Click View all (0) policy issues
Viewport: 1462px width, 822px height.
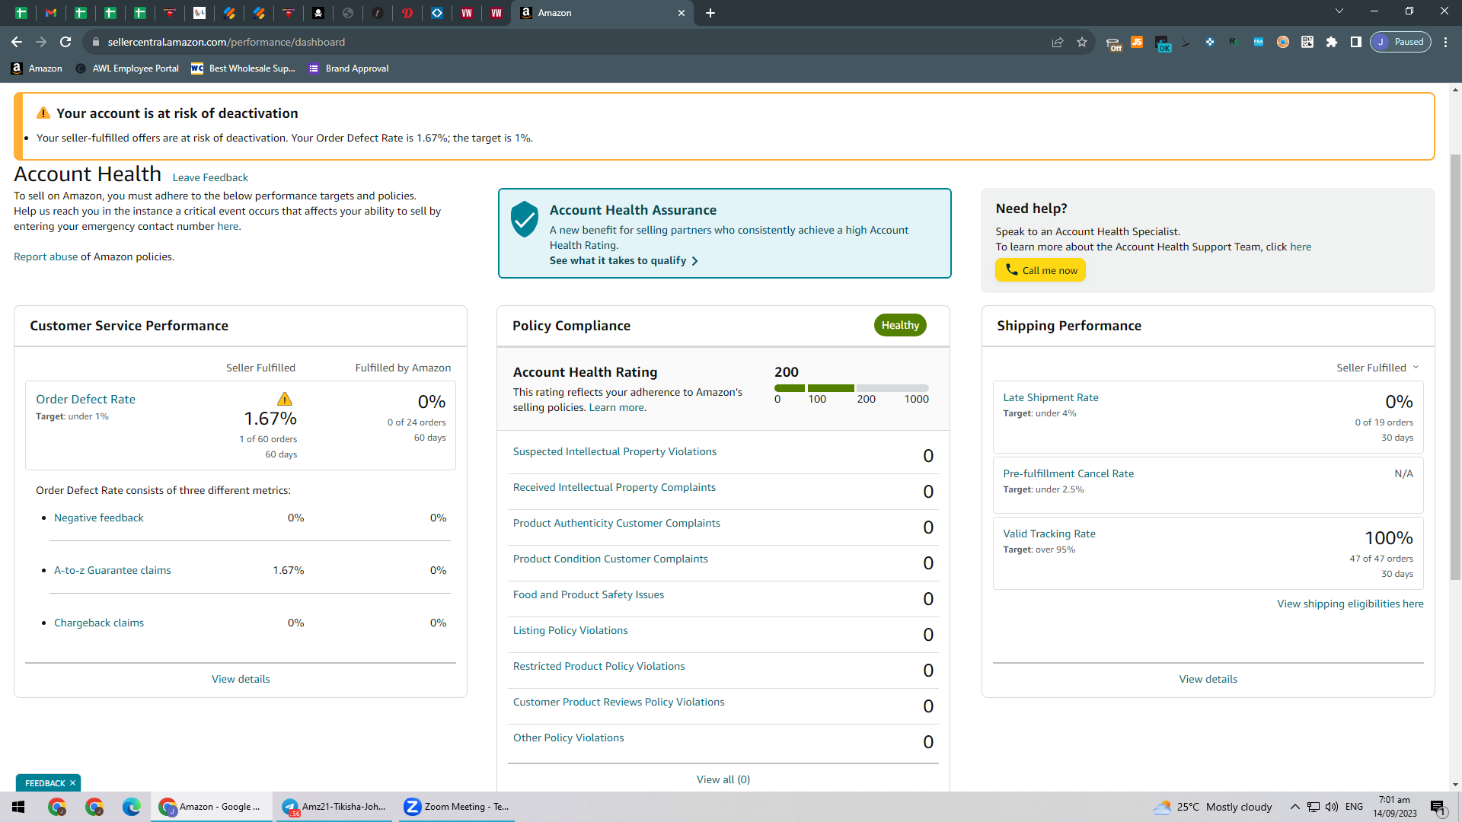tap(723, 779)
